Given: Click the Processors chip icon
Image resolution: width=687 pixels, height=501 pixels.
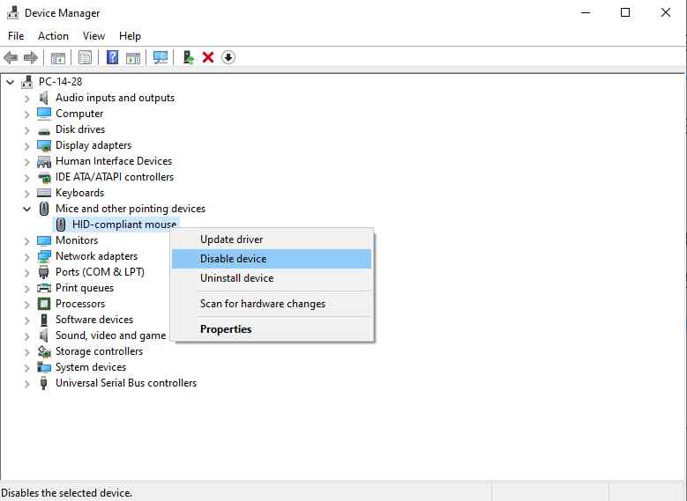Looking at the screenshot, I should [44, 304].
